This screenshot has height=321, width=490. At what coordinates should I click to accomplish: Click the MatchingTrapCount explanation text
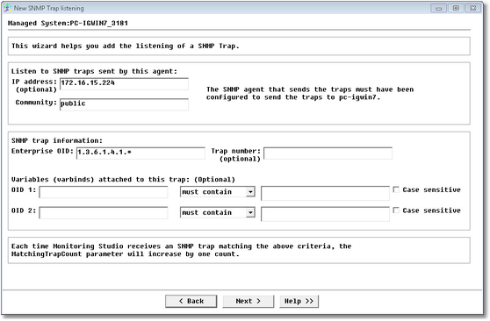181,250
